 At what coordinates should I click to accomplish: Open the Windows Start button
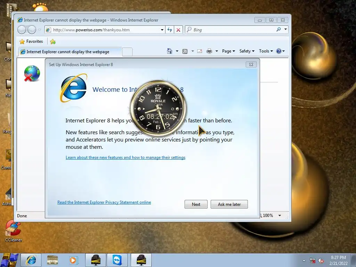point(9,260)
